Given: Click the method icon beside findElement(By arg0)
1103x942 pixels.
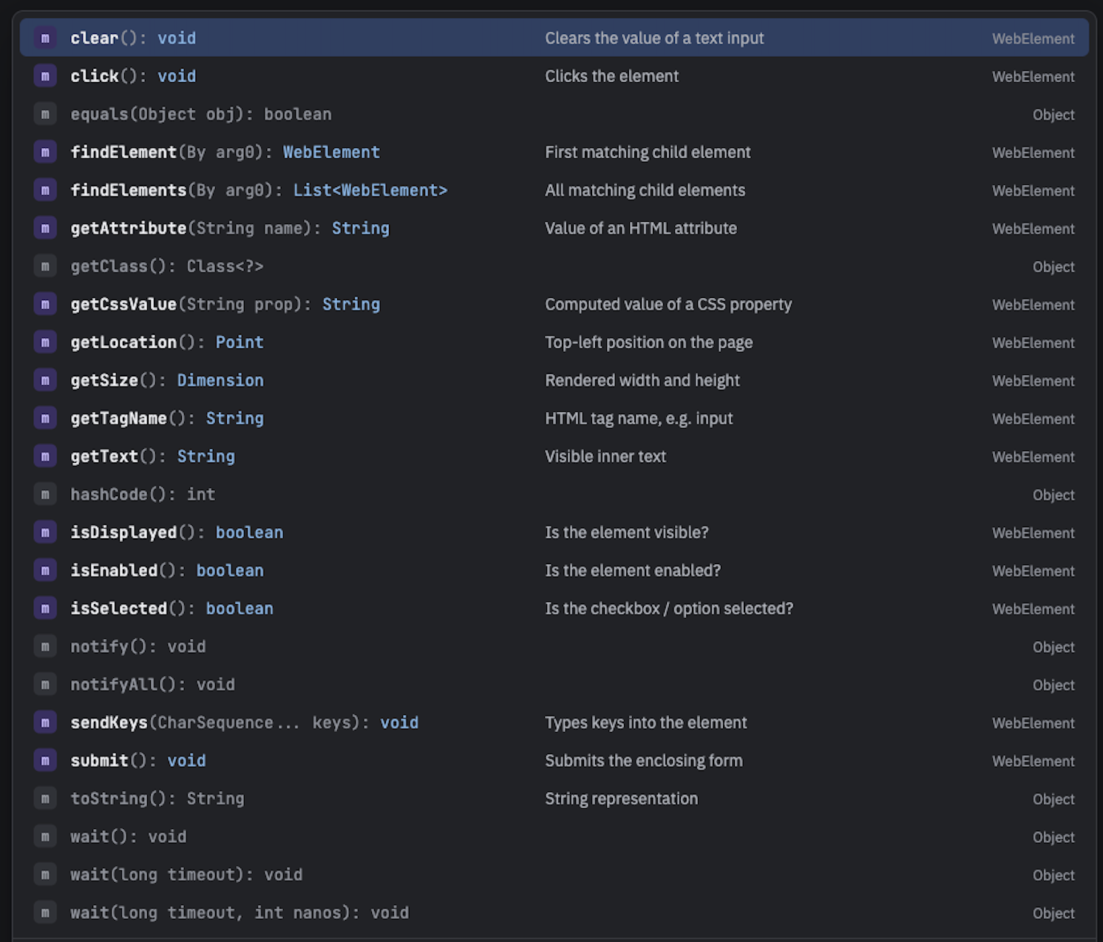Looking at the screenshot, I should (x=45, y=152).
